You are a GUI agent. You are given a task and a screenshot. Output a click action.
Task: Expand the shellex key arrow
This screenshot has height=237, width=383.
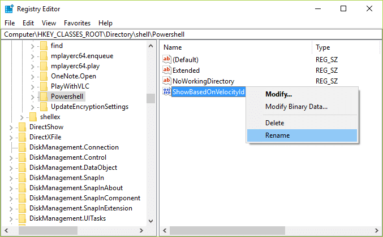(x=21, y=117)
